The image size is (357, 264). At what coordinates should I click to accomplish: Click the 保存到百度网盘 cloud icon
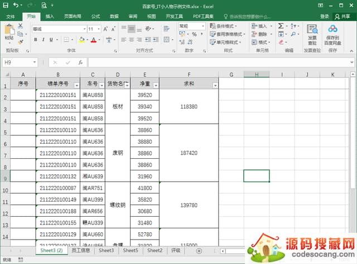[333, 29]
